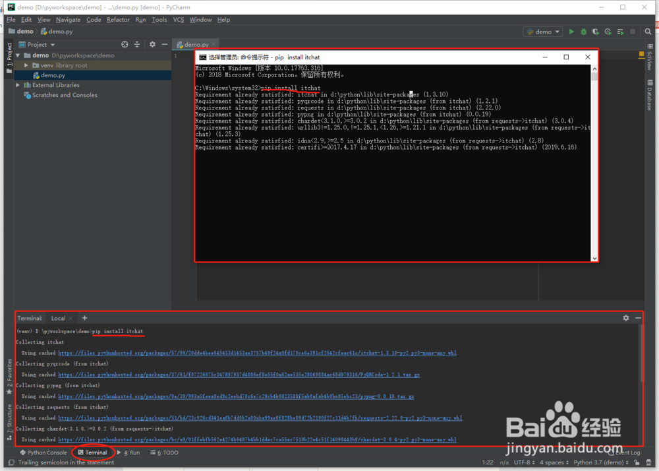The image size is (659, 471).
Task: Select the Local terminal tab
Action: [x=58, y=319]
